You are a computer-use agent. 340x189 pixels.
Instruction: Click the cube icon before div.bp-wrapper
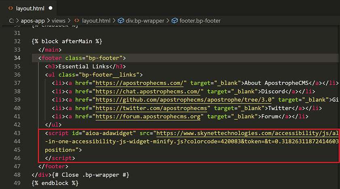(121, 21)
